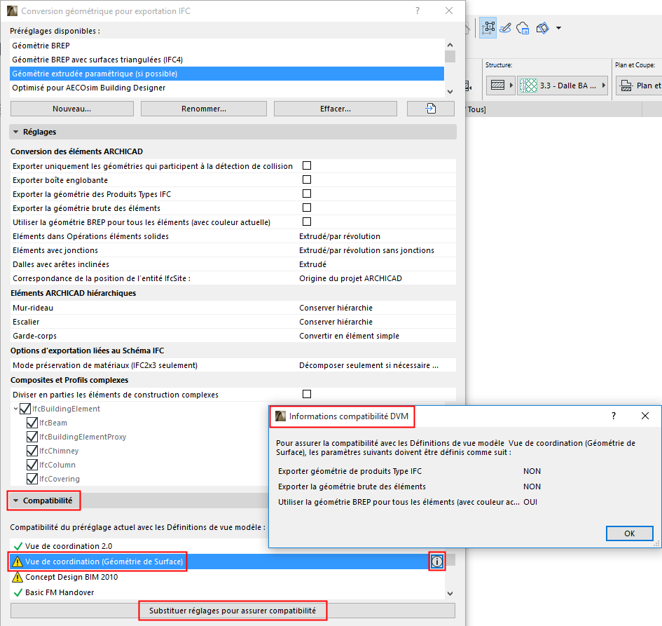Select the Géométrie BREP preset
The height and width of the screenshot is (626, 662).
click(x=227, y=46)
